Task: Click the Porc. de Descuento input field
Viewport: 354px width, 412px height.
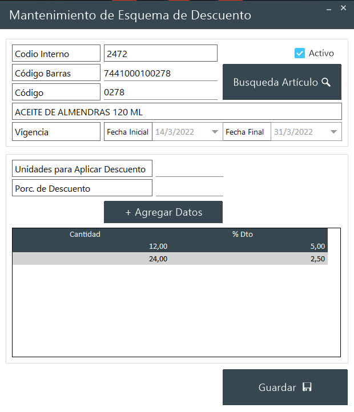Action: [189, 188]
